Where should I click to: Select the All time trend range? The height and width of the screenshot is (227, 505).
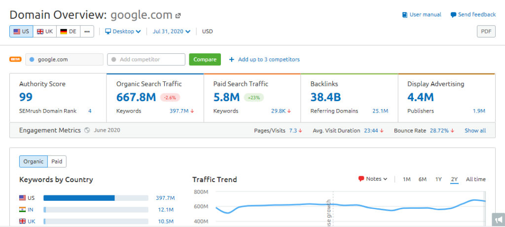click(x=475, y=179)
